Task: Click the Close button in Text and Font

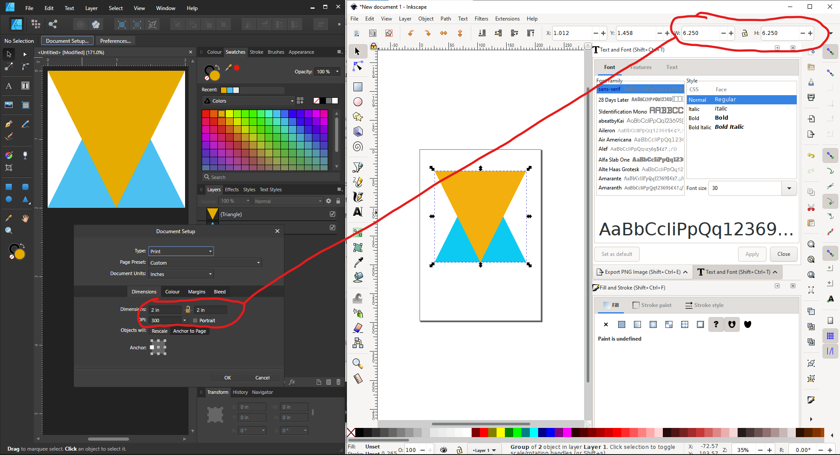Action: click(784, 254)
